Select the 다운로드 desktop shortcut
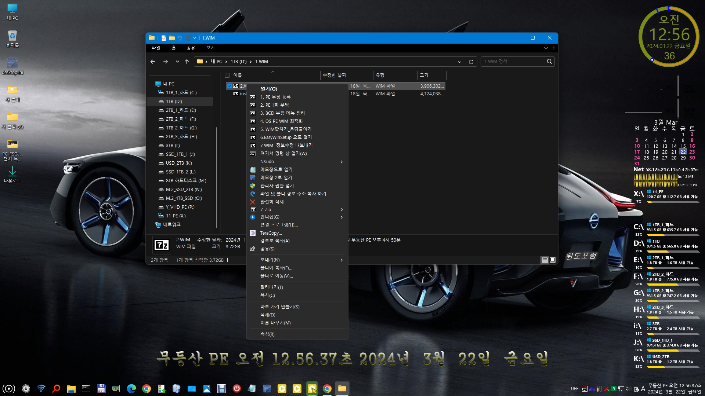The width and height of the screenshot is (705, 396). pos(12,175)
